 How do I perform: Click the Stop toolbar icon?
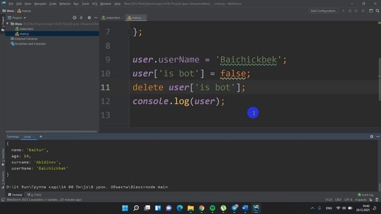point(363,11)
